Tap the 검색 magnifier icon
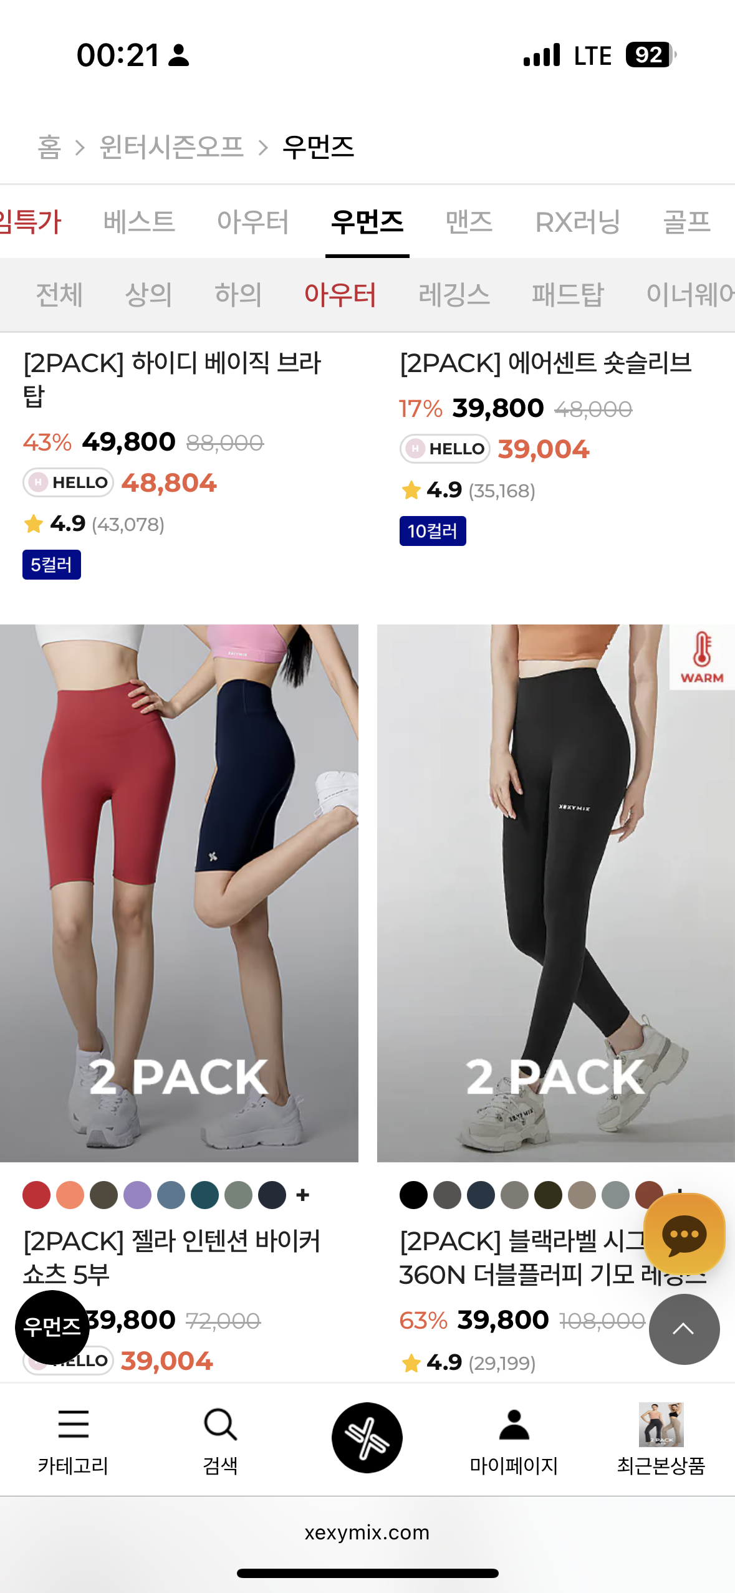This screenshot has width=735, height=1593. pyautogui.click(x=220, y=1425)
